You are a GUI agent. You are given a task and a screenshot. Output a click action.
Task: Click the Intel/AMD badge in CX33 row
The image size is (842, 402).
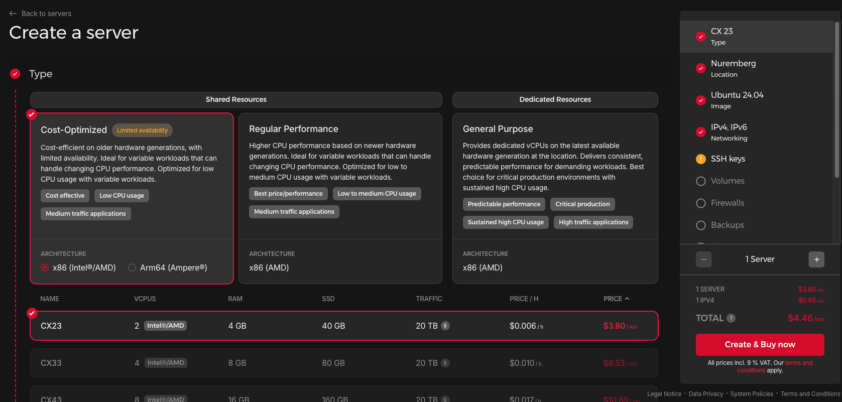coord(166,363)
